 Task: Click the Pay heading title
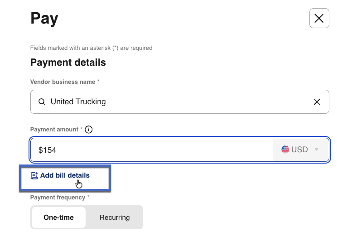point(44,19)
